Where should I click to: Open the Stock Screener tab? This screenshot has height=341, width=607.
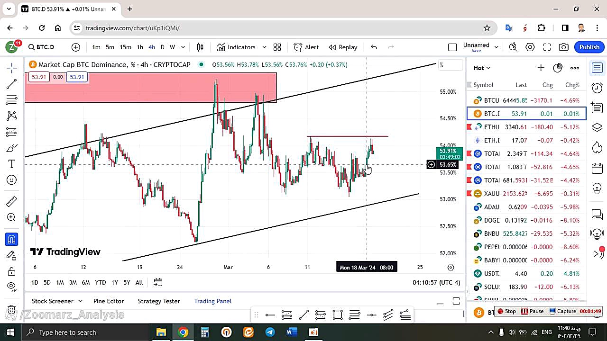52,301
